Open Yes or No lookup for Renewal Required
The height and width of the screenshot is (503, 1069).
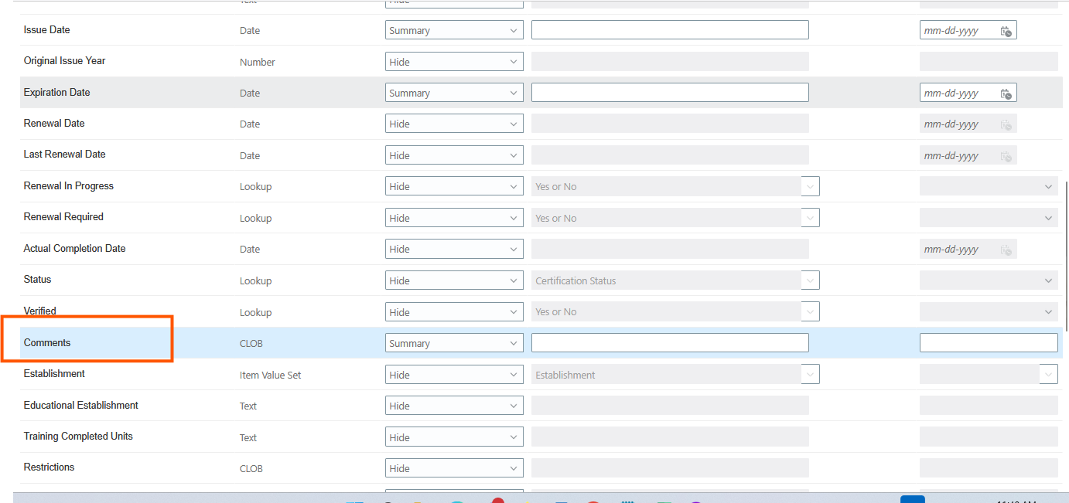click(x=675, y=218)
